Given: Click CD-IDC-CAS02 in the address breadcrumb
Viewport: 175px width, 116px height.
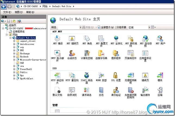Looking at the screenshot, I should click(31, 6).
